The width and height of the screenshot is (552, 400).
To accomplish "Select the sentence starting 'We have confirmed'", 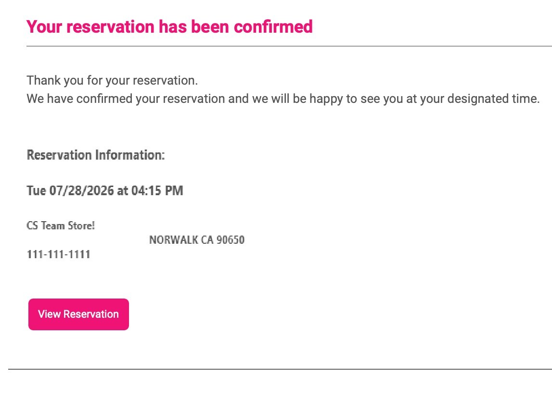I will tap(283, 99).
